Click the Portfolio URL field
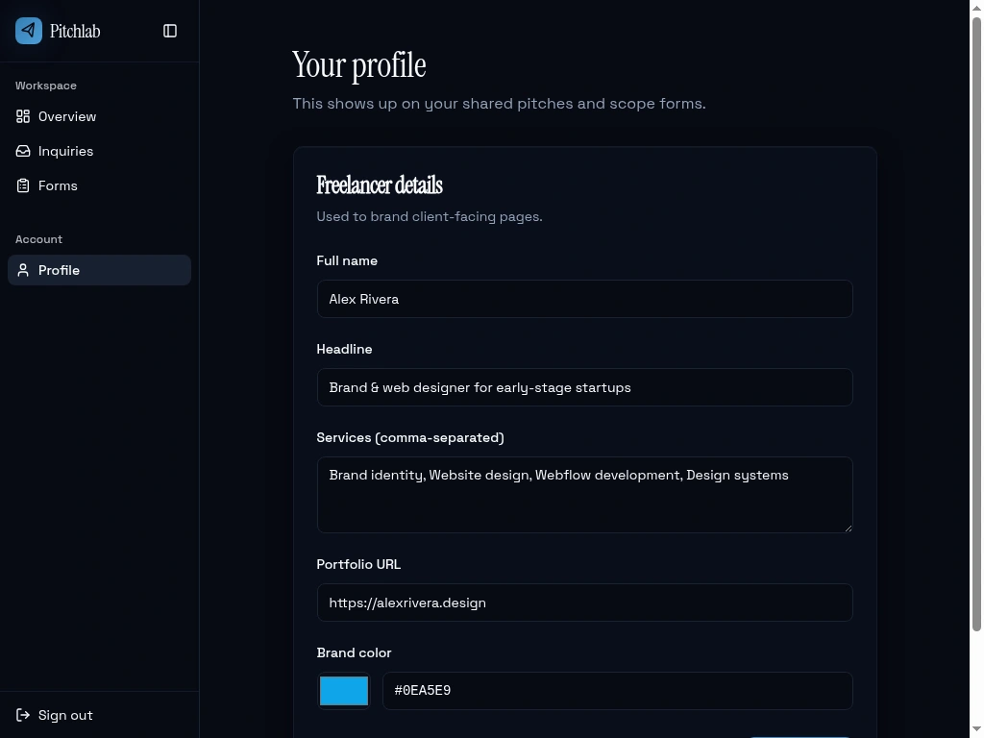The width and height of the screenshot is (984, 738). tap(584, 603)
